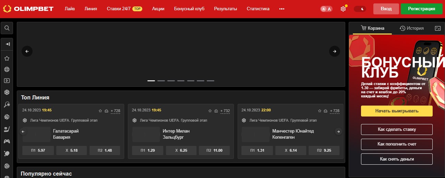
Task: Expand the more menu ellipsis
Action: coord(282,9)
